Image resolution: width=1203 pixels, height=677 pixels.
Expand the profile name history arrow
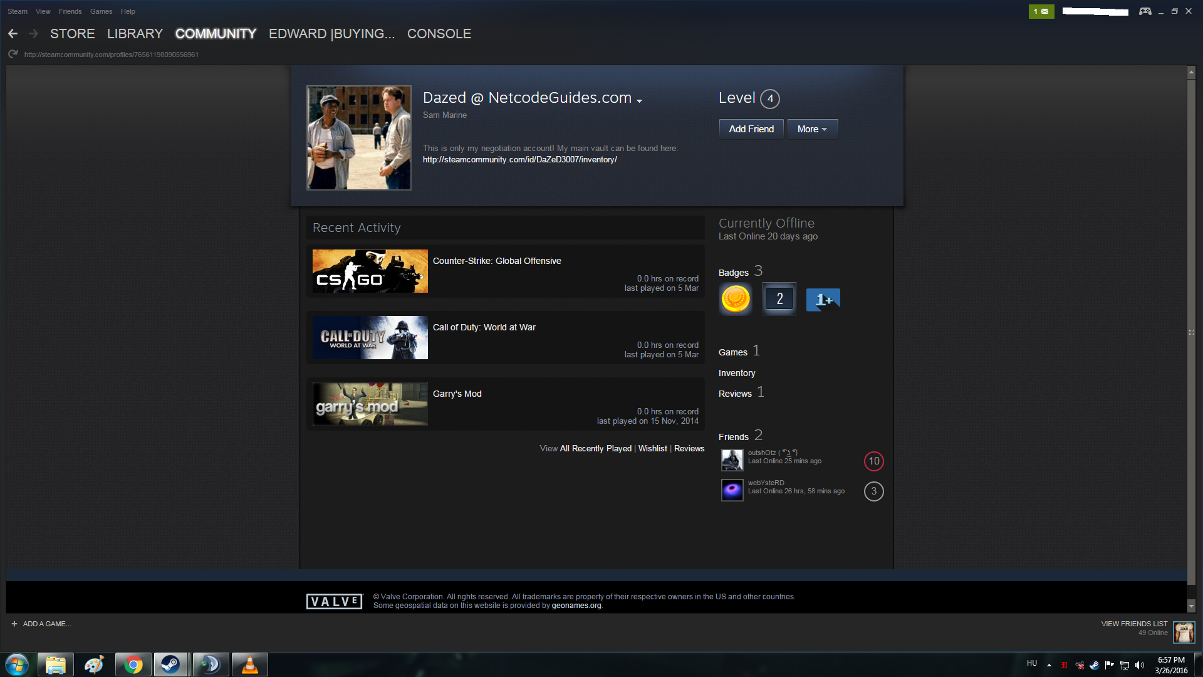point(639,101)
